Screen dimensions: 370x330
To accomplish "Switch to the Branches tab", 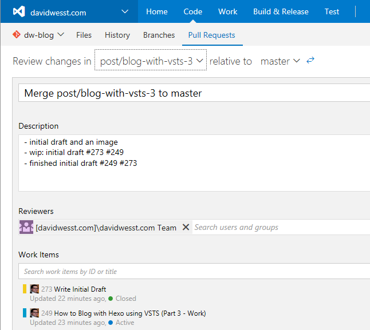I will (159, 35).
